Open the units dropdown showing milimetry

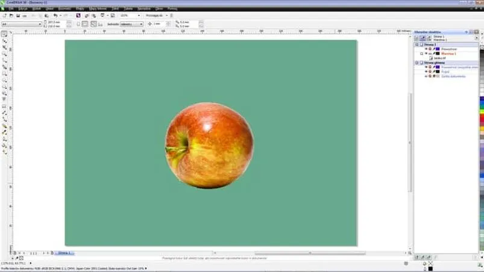click(x=141, y=24)
